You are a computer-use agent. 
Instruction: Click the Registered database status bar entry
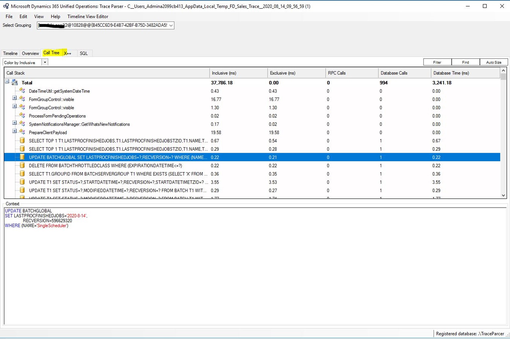[470, 334]
